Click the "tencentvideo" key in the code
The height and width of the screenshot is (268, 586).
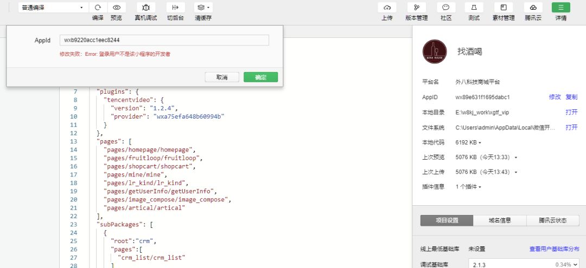tap(130, 100)
